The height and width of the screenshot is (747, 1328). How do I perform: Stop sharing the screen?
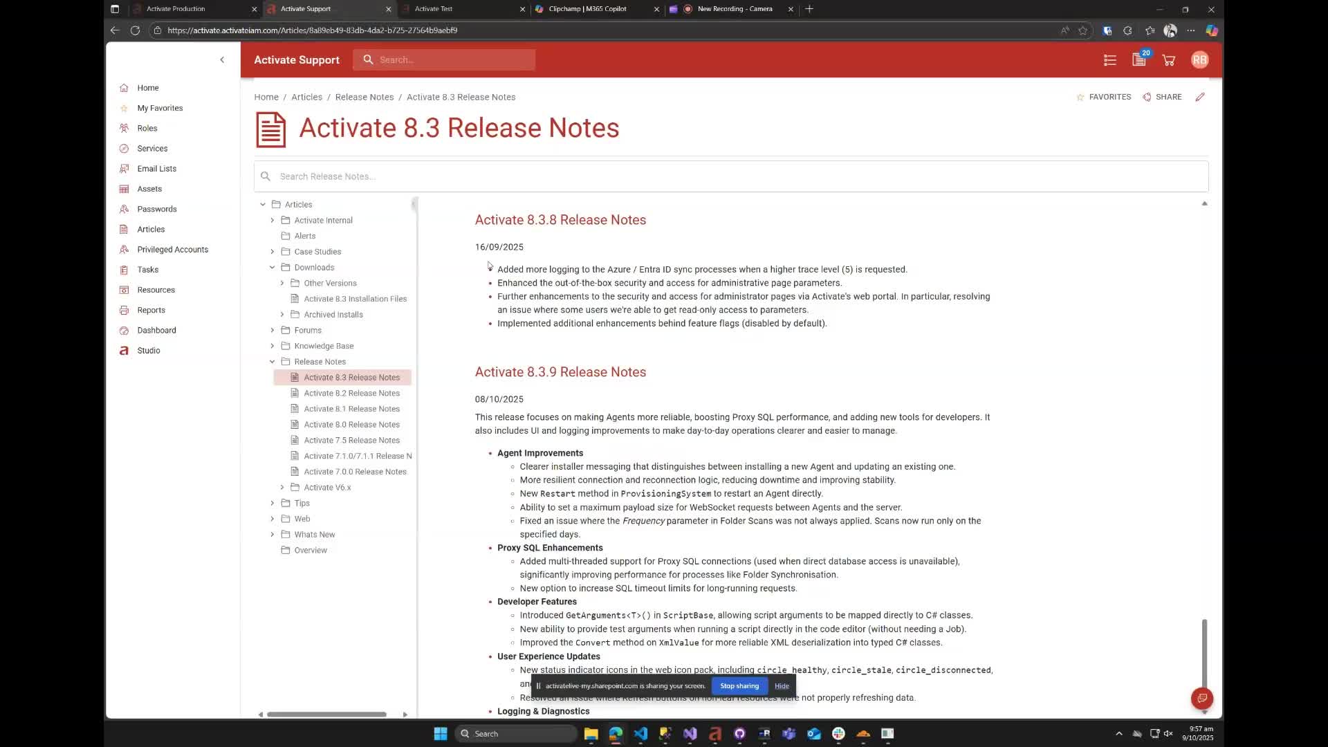739,686
